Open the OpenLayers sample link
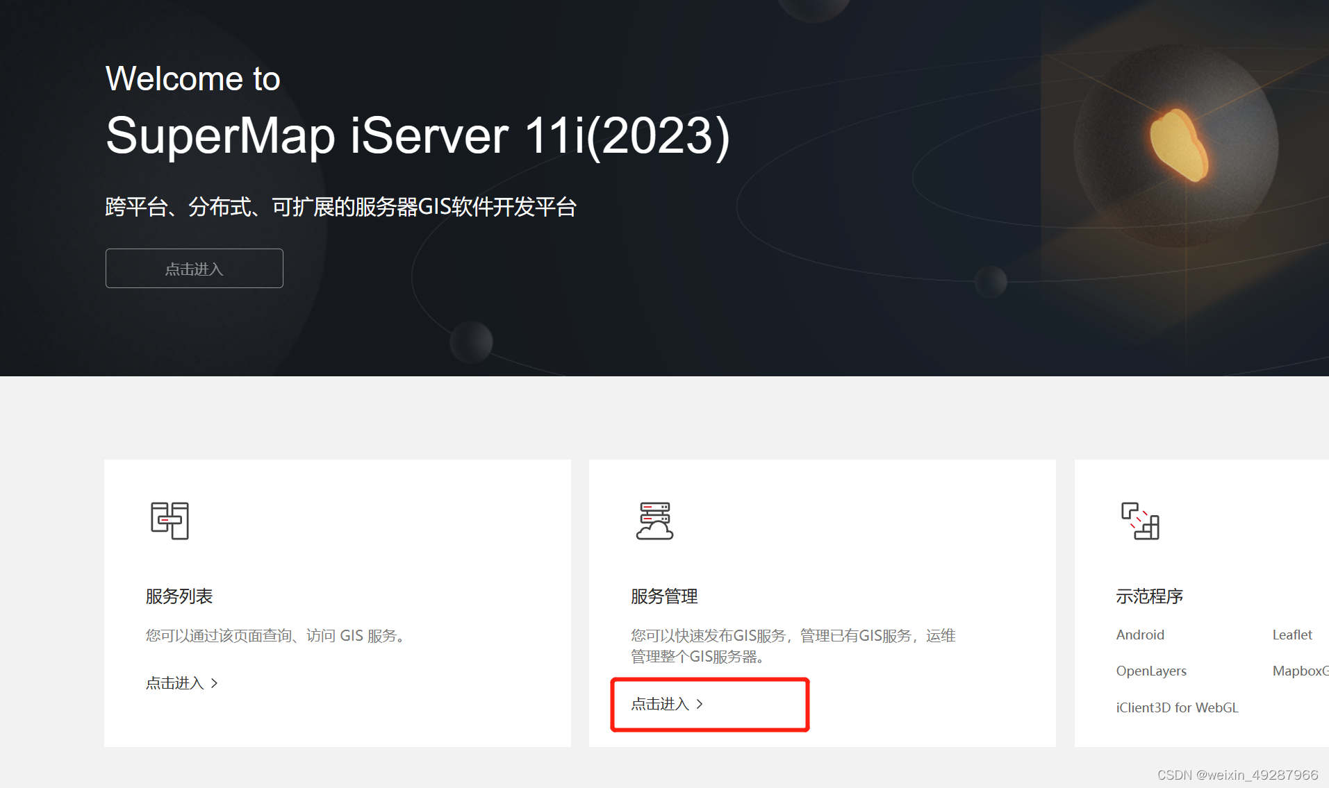1329x788 pixels. coord(1150,671)
